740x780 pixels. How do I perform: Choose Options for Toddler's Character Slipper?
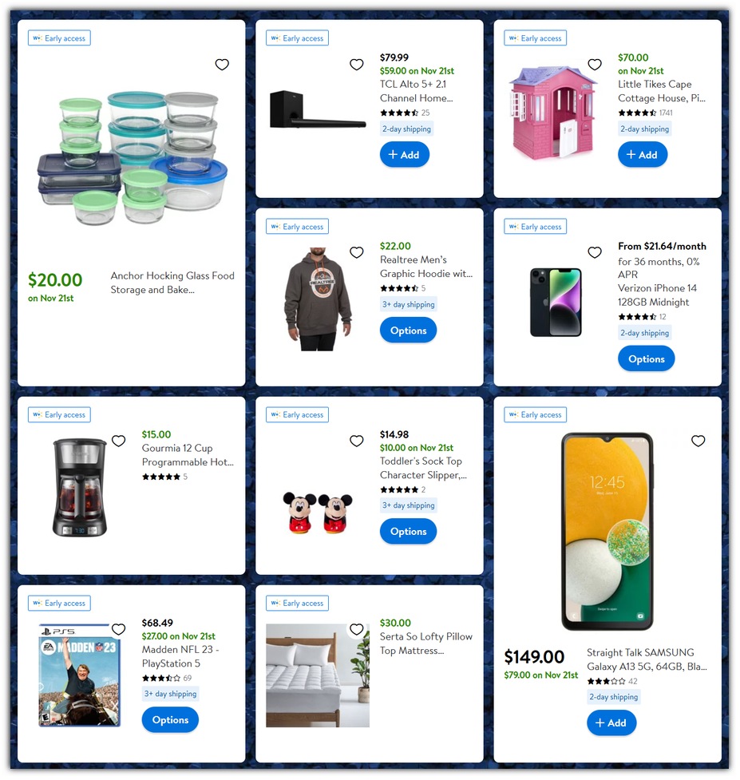point(408,531)
